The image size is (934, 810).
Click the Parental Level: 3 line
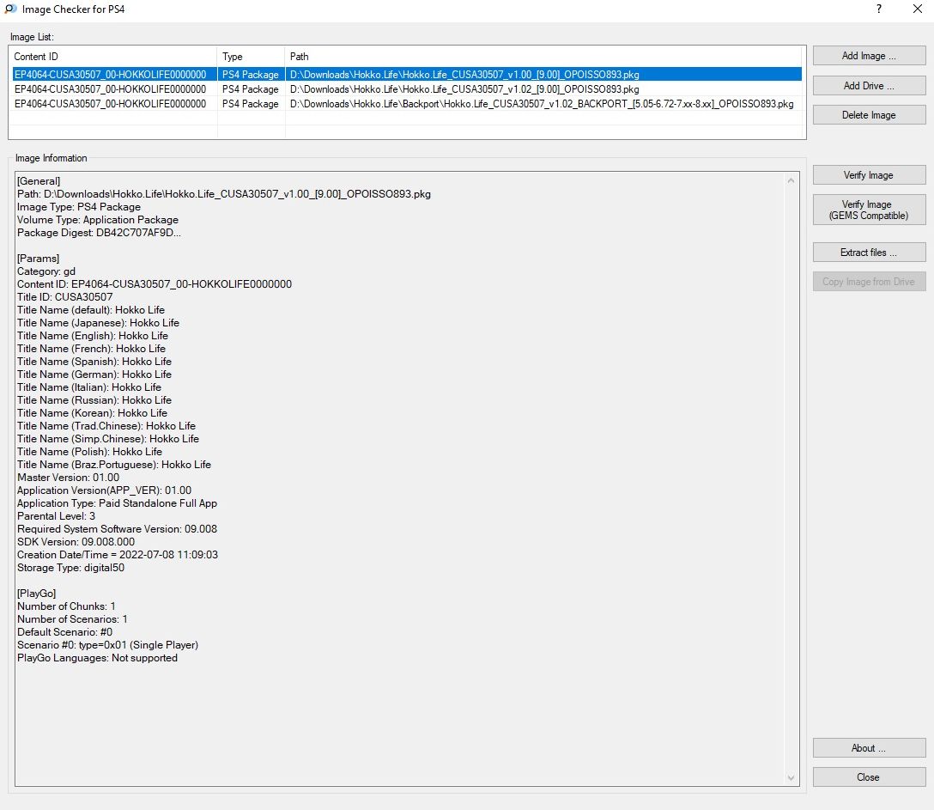(x=56, y=516)
